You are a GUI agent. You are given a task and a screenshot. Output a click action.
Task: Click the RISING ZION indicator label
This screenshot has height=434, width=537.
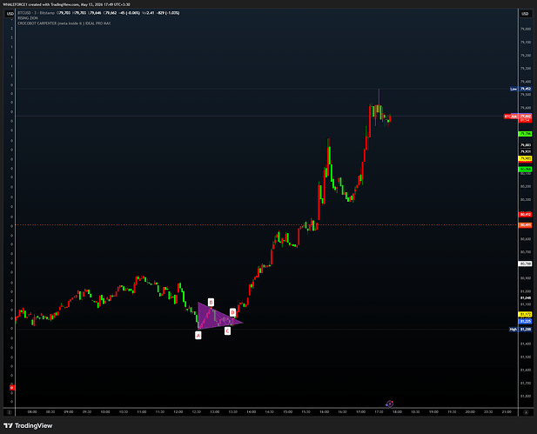[28, 18]
